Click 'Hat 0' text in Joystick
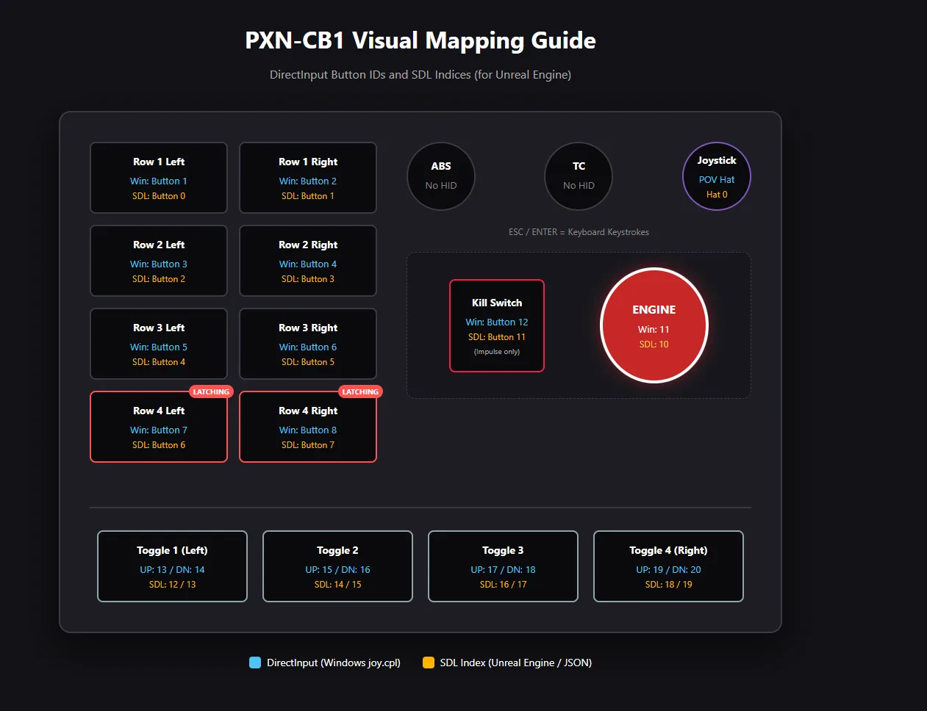Screen dimensions: 927x711 click(717, 195)
